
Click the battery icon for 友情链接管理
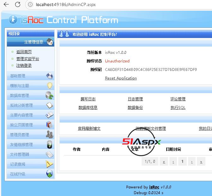pyautogui.click(x=50, y=144)
